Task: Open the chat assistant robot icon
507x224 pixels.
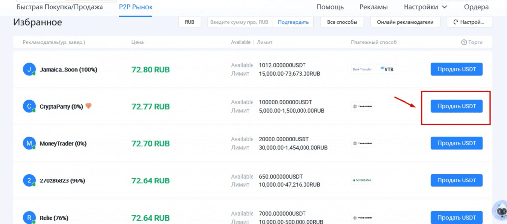Action: tap(499, 211)
